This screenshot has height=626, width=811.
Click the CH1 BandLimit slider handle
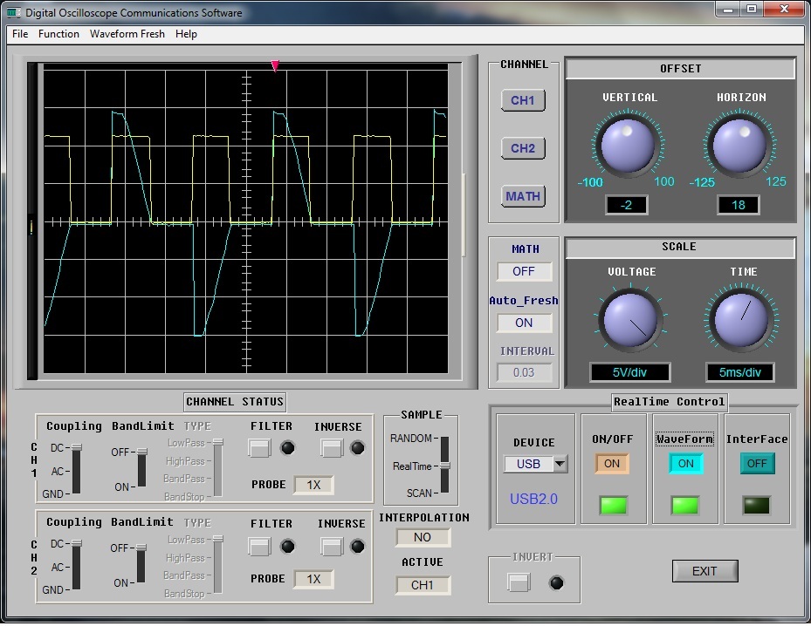click(141, 452)
